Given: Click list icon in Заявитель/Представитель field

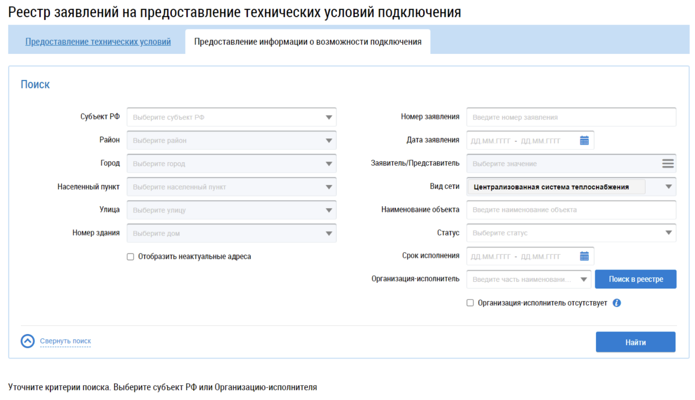Looking at the screenshot, I should pos(667,163).
